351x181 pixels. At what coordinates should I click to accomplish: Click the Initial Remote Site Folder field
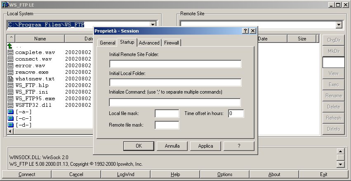[x=176, y=64]
